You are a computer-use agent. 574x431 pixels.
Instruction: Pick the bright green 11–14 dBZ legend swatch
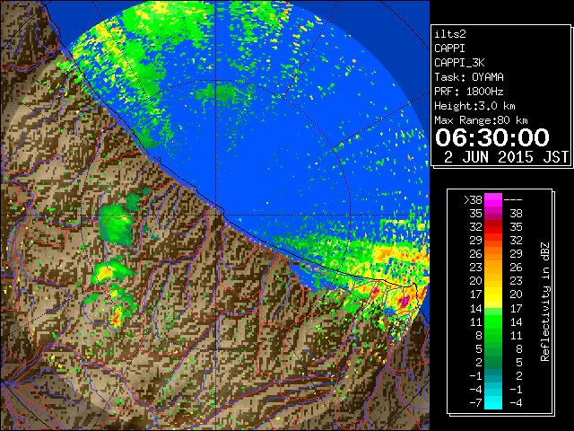493,321
